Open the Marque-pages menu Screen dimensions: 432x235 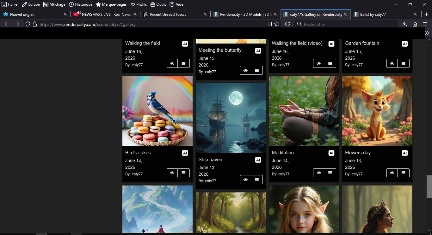pos(111,4)
